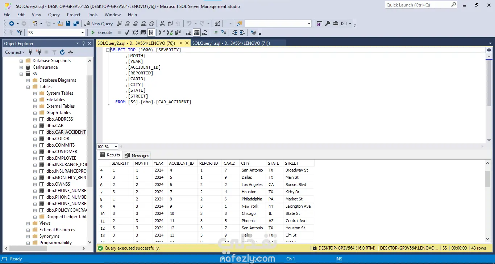Open a new DMX query
The width and height of the screenshot is (495, 264).
click(136, 23)
